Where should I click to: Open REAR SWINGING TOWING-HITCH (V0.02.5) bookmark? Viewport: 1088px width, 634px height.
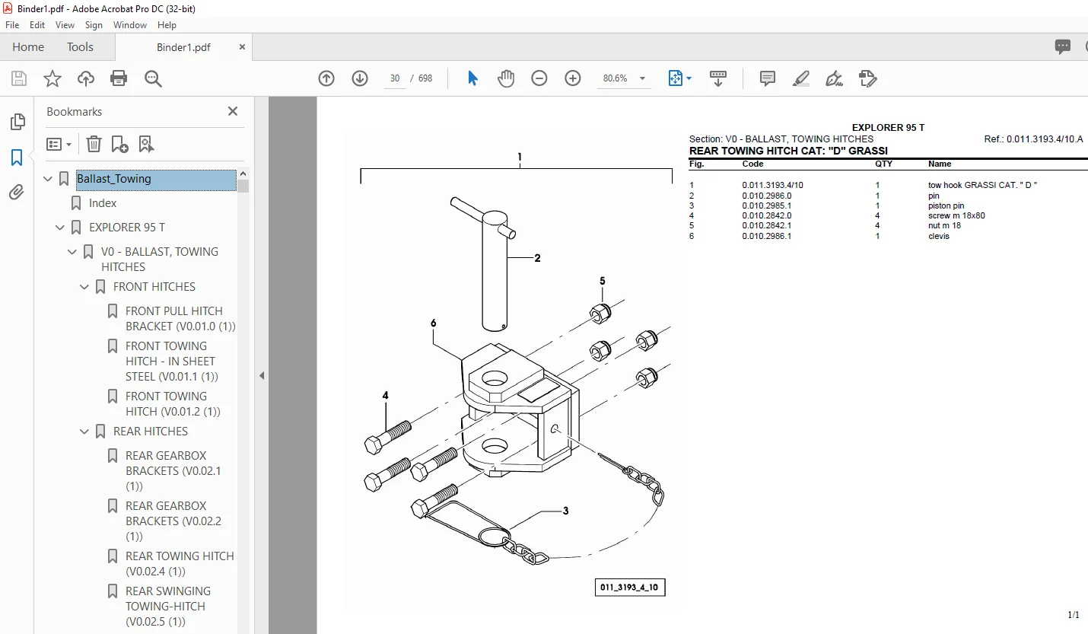click(168, 607)
